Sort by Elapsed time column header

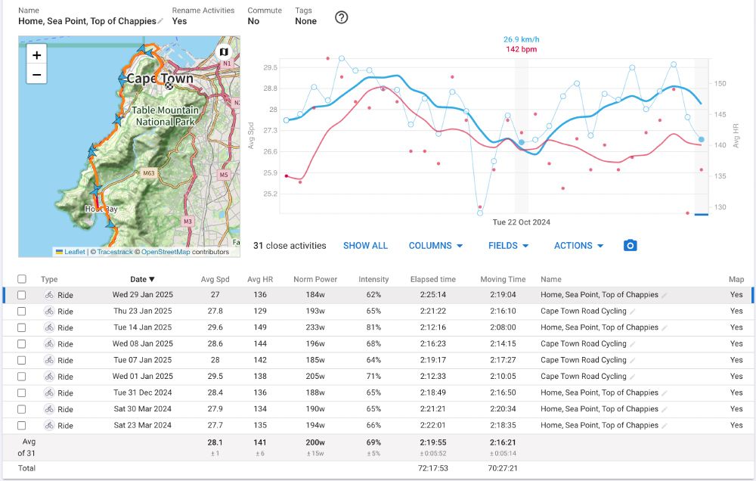pyautogui.click(x=433, y=279)
